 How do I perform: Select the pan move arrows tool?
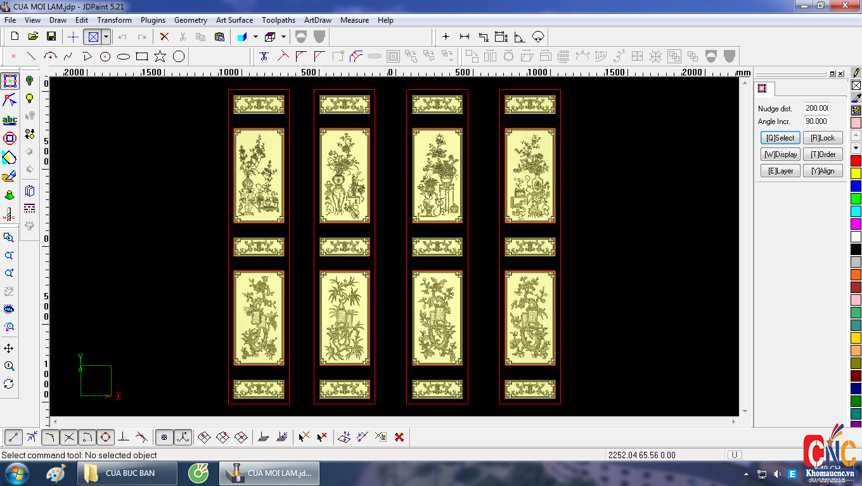[9, 349]
